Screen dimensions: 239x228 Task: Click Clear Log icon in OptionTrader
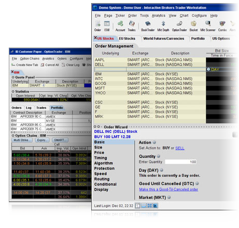pyautogui.click(x=63, y=65)
